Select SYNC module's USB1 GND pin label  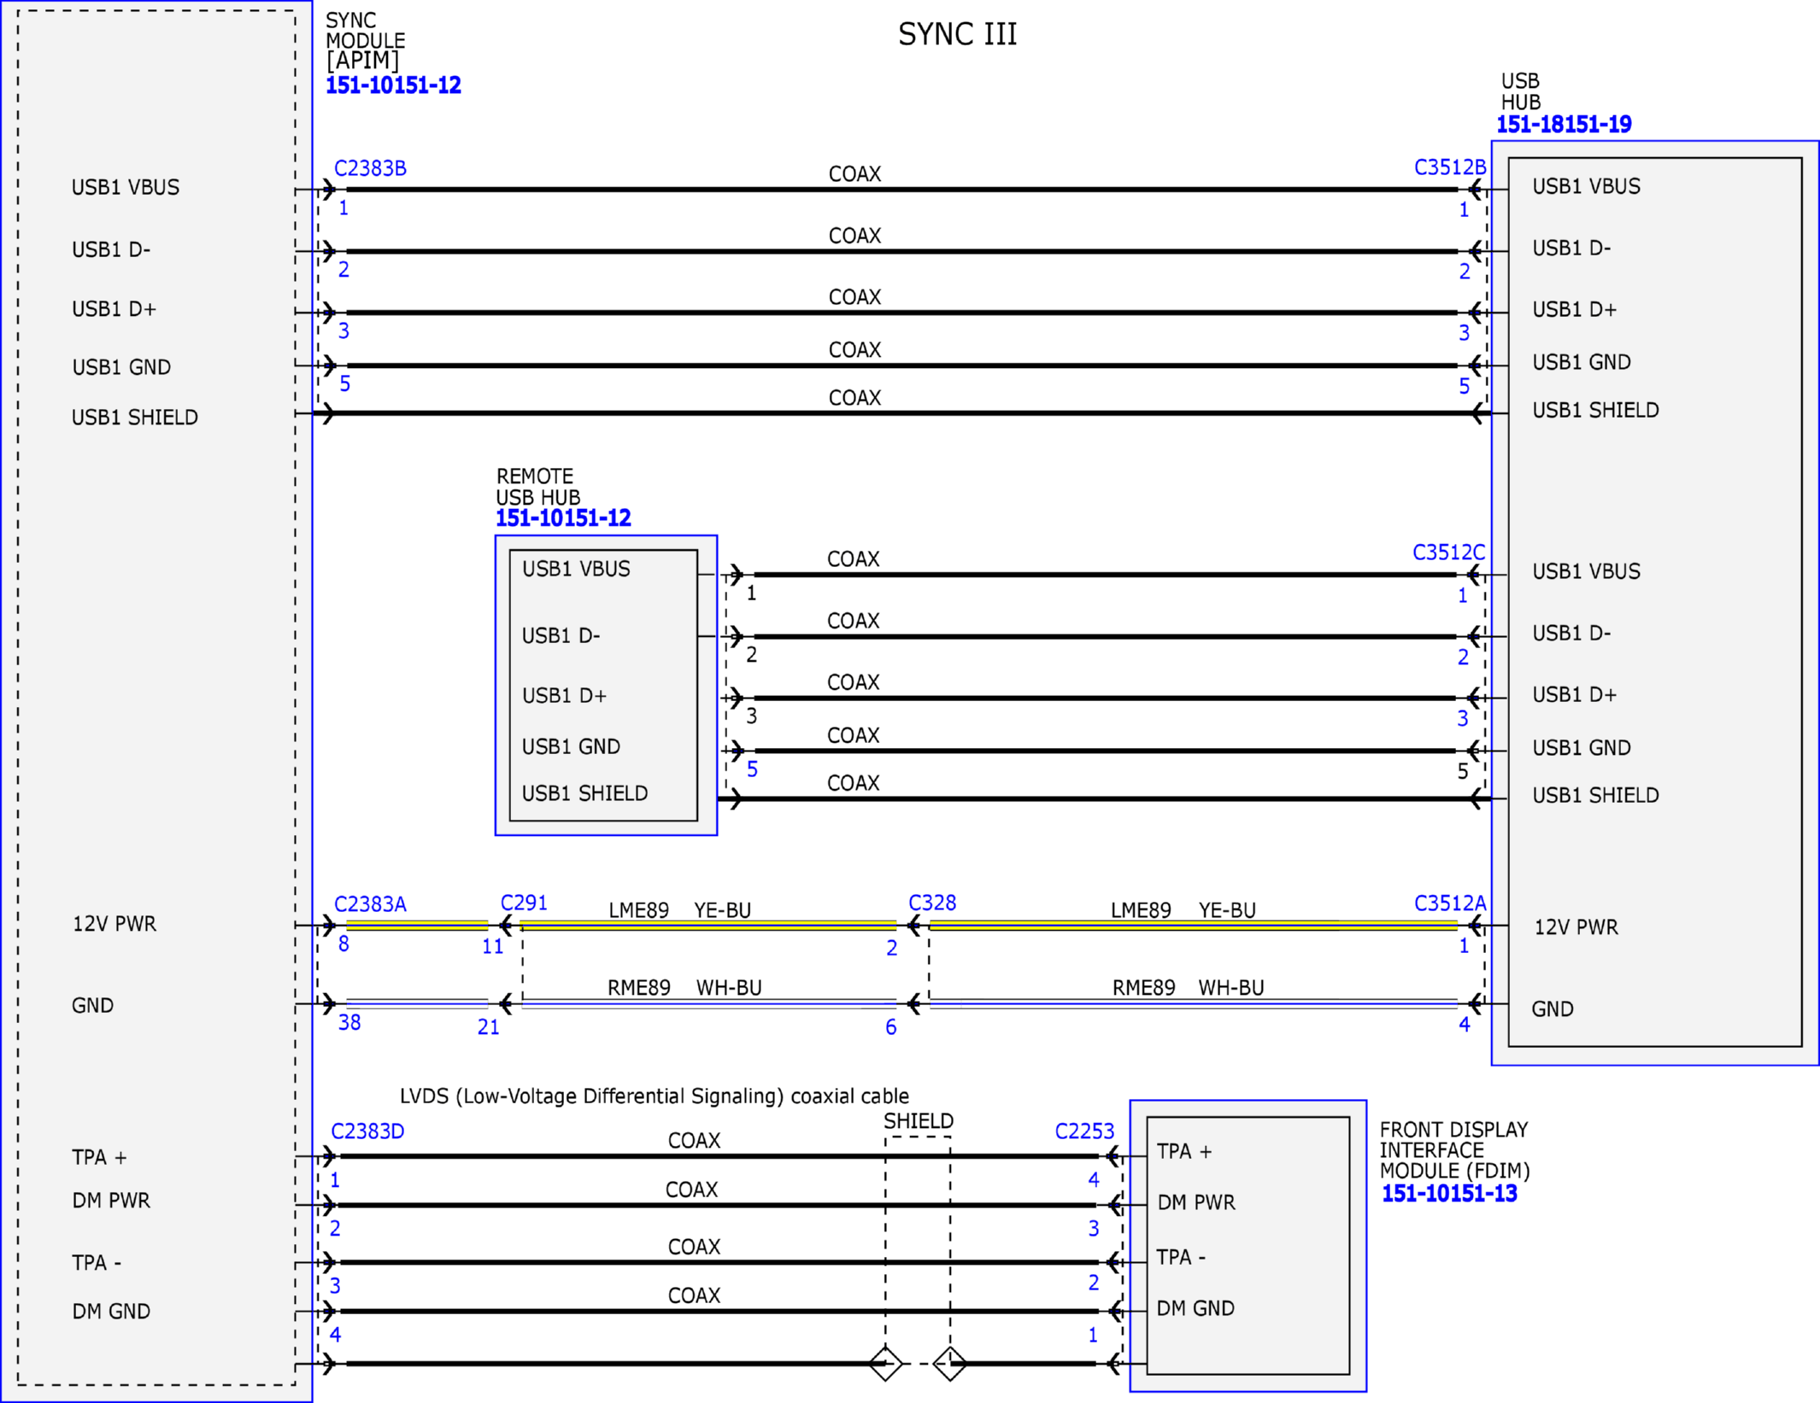pyautogui.click(x=121, y=368)
